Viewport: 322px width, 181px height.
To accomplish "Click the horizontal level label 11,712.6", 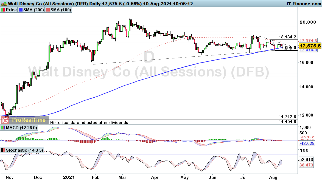I will point(287,117).
